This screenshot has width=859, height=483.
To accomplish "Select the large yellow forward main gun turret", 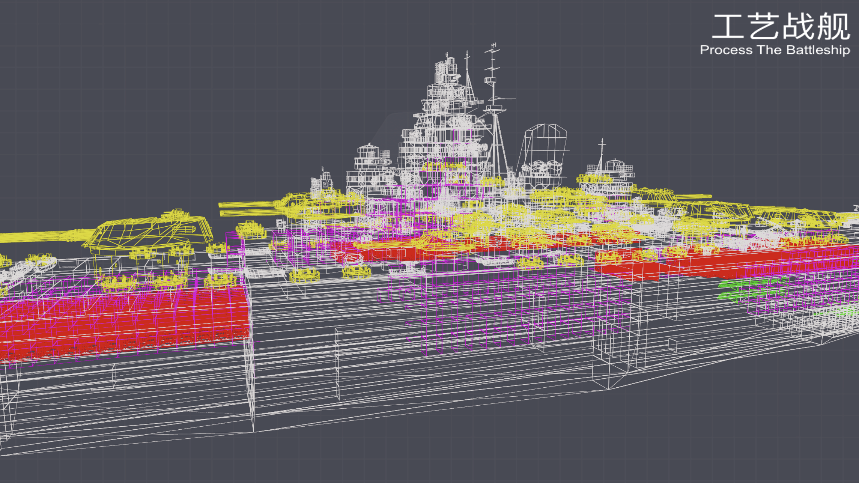I will [x=148, y=233].
